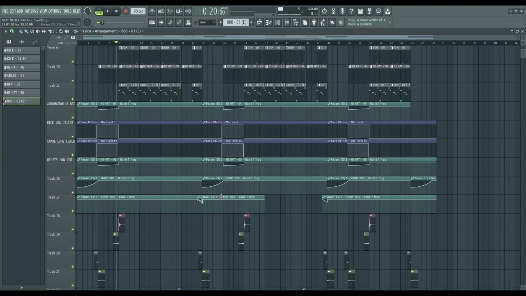526x296 pixels.
Task: Toggle link/multilink controllers icon
Action: tap(179, 23)
